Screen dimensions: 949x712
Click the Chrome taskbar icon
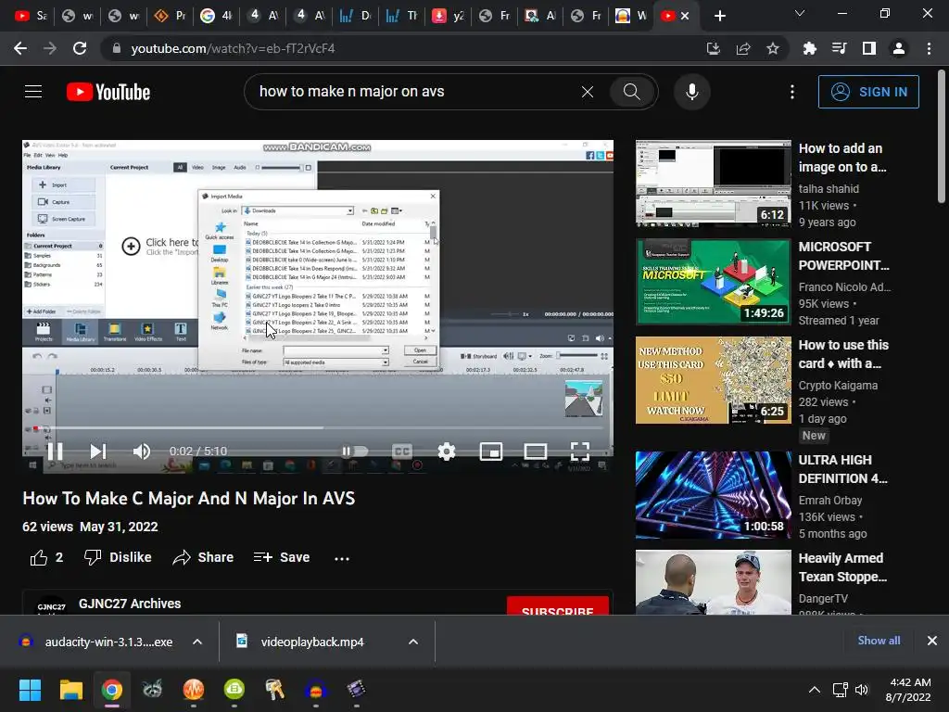[112, 690]
